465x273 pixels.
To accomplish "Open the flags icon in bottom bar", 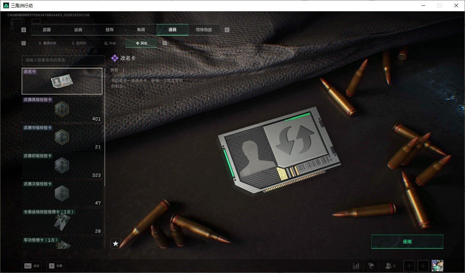I will click(x=371, y=266).
